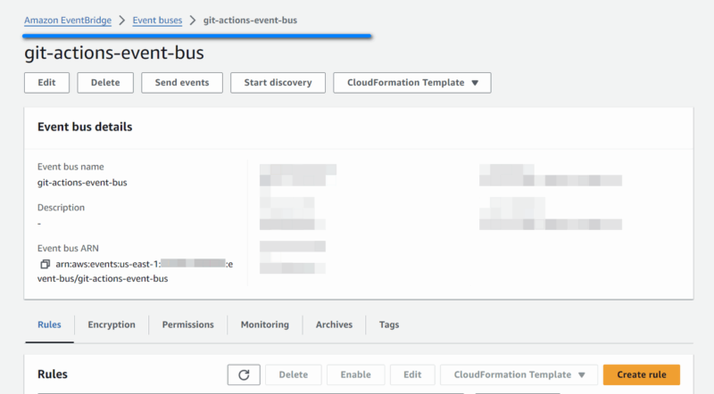Navigate to Event buses breadcrumb

click(x=157, y=20)
